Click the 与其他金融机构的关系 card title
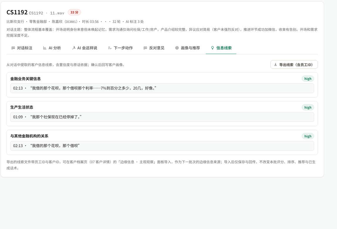This screenshot has width=337, height=229. point(29,136)
